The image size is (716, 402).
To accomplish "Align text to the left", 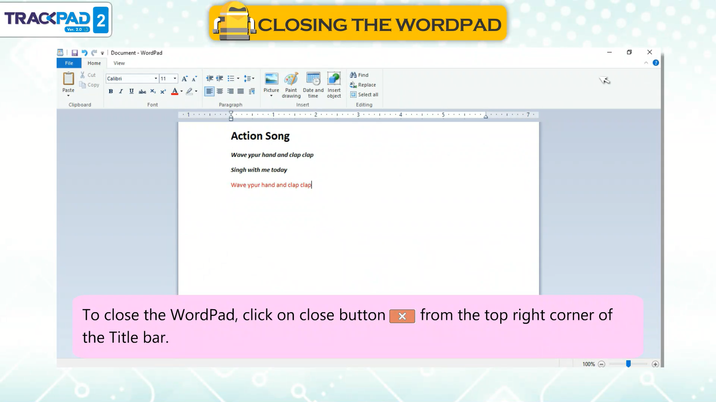I will tap(209, 91).
